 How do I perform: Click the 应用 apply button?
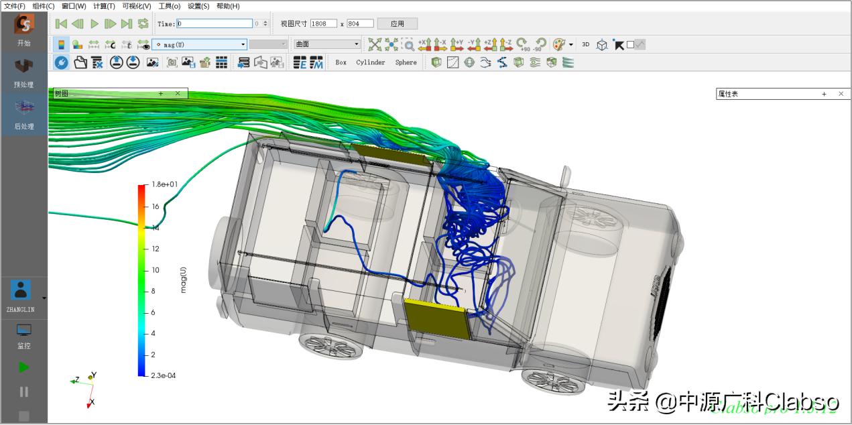398,23
